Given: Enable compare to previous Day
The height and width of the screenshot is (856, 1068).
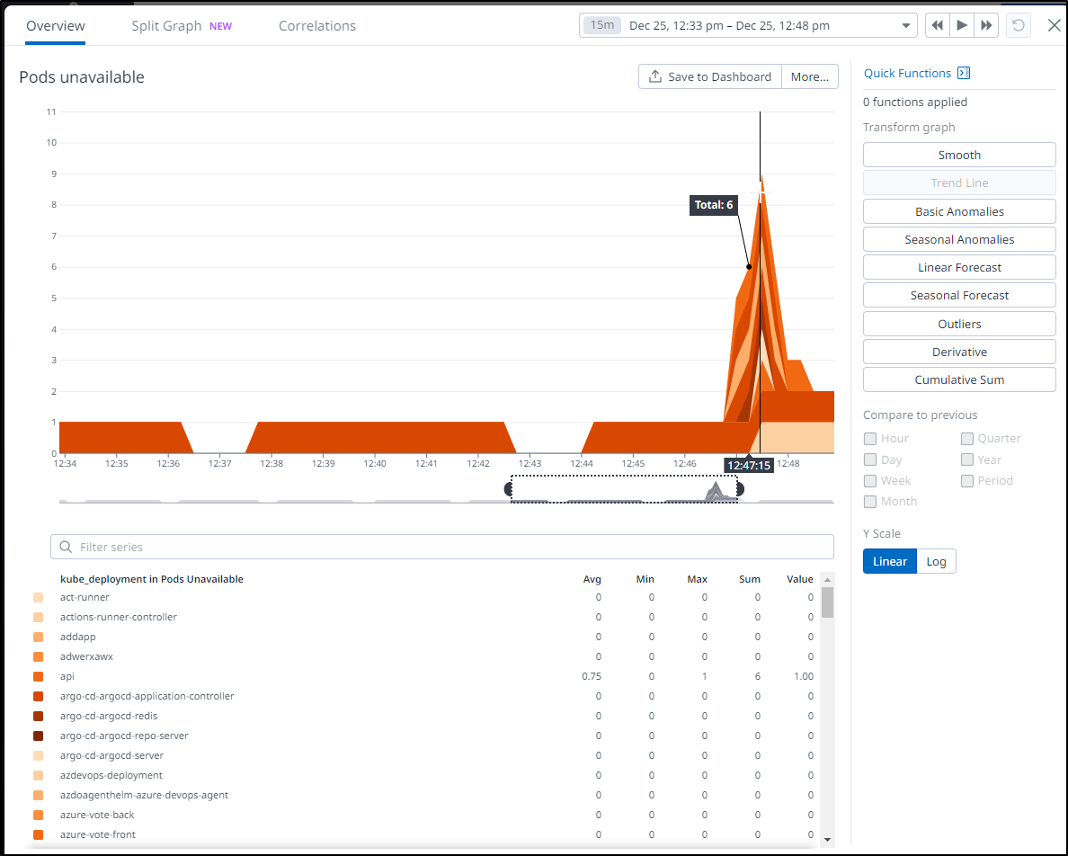Looking at the screenshot, I should click(x=870, y=459).
